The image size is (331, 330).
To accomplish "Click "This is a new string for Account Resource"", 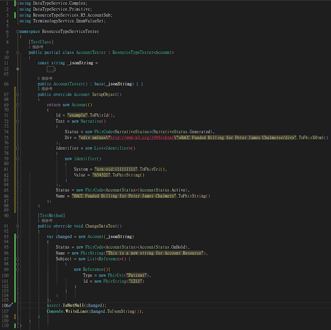I will point(155,253).
